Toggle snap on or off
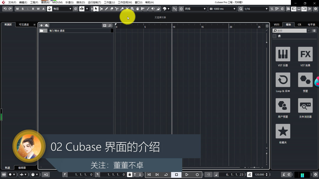 181,9
